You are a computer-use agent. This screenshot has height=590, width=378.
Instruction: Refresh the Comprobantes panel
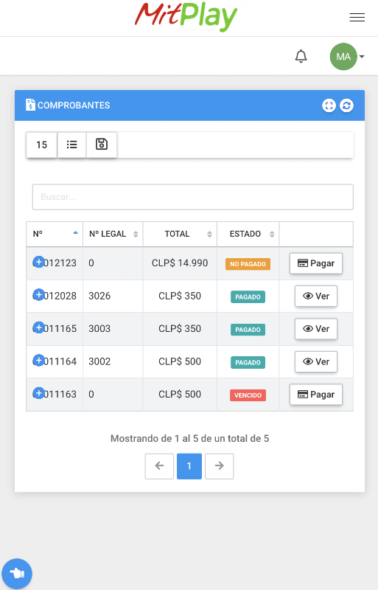[x=346, y=105]
